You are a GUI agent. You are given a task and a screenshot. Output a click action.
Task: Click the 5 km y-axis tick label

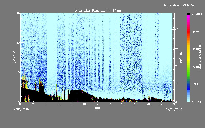point(19,72)
